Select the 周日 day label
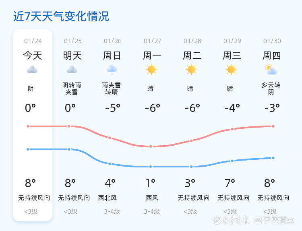302x231 pixels. (112, 56)
